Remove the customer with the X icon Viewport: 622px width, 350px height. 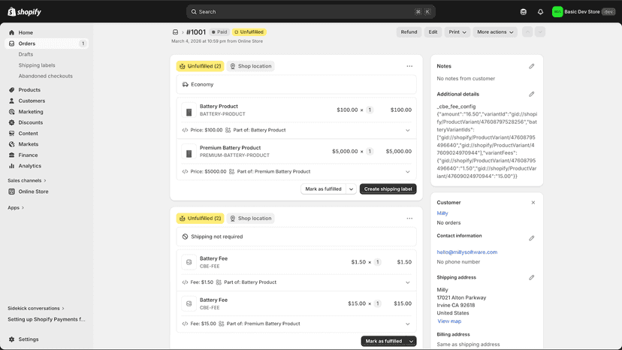(533, 202)
